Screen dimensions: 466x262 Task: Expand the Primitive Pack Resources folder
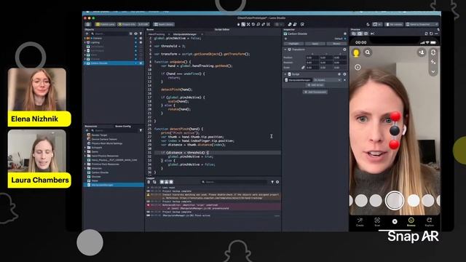pos(85,164)
